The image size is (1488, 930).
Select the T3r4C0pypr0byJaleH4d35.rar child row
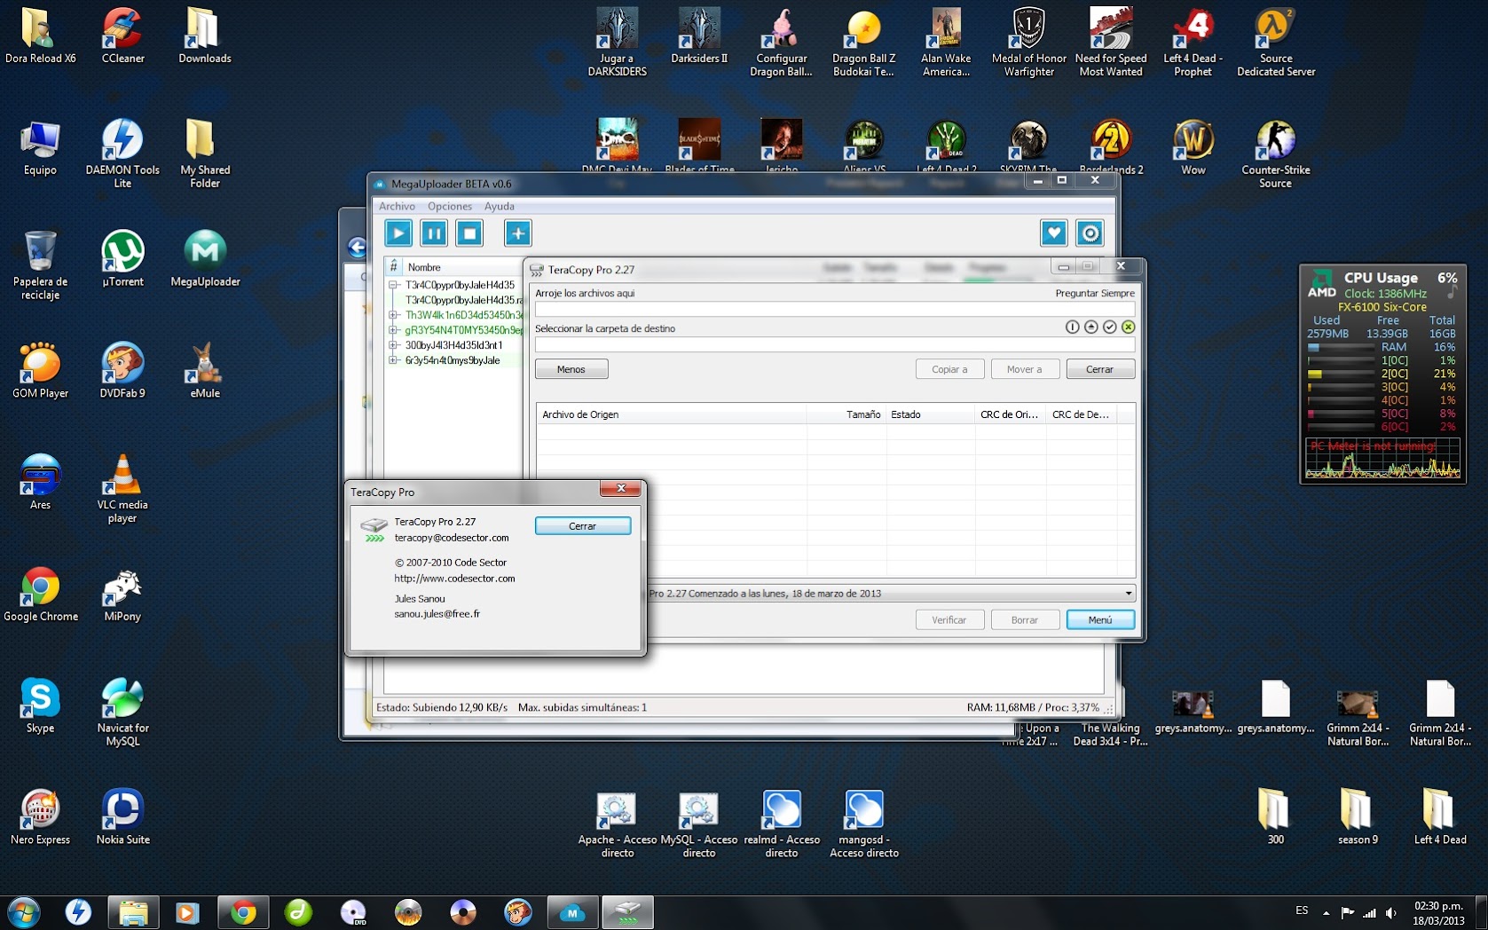tap(463, 300)
